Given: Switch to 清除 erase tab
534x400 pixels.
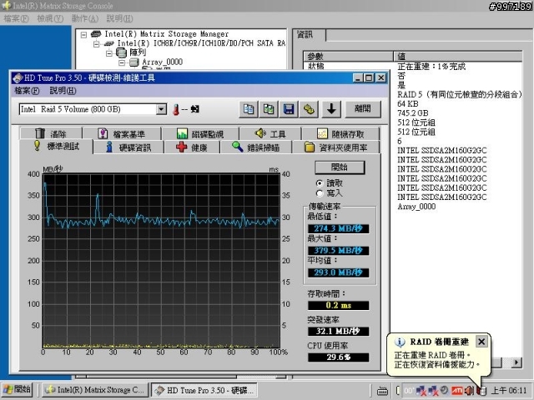Looking at the screenshot, I should pyautogui.click(x=51, y=133).
